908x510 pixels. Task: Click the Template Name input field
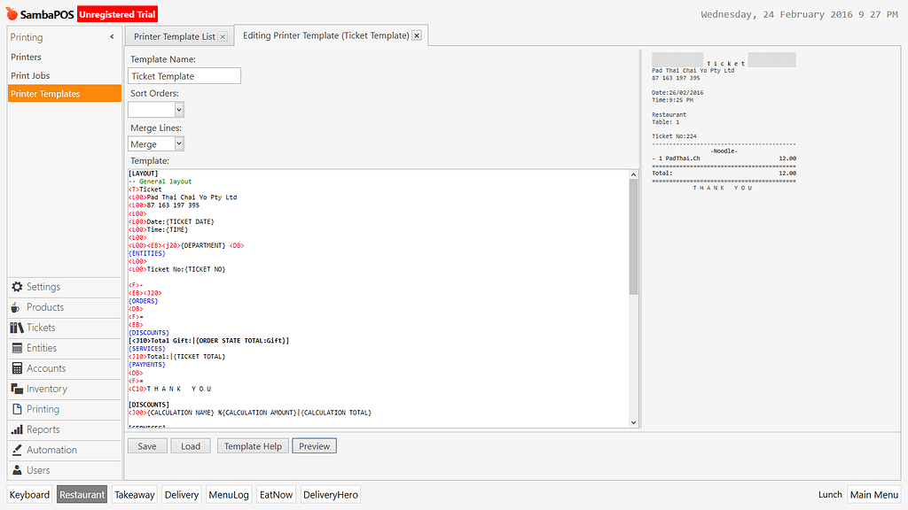[x=184, y=76]
